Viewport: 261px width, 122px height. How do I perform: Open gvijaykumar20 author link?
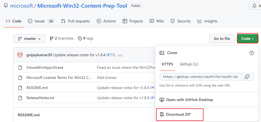[39, 55]
